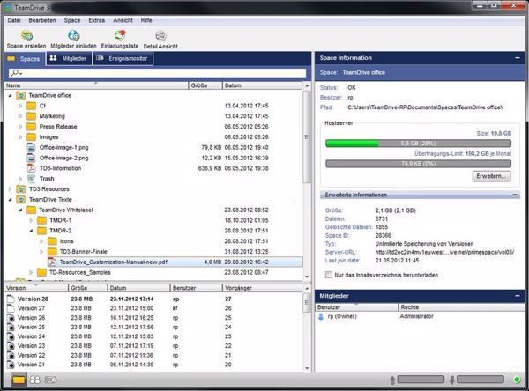This screenshot has height=391, width=529.
Task: Collapse the Mitglieder panel on the right
Action: pos(518,296)
